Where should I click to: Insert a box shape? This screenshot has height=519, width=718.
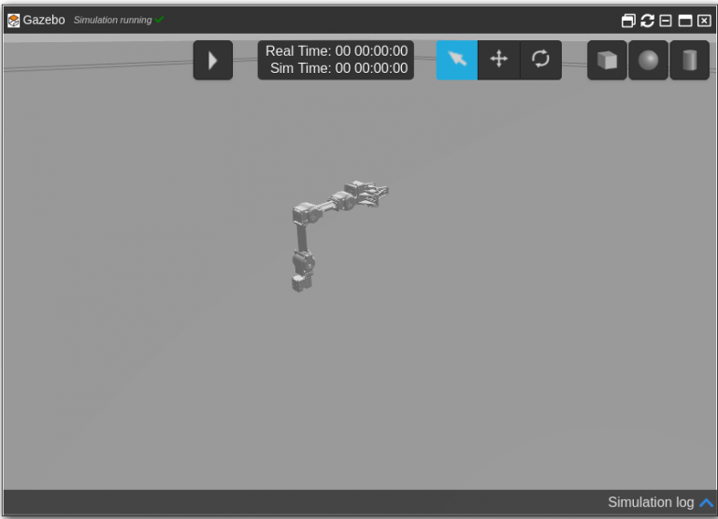607,60
